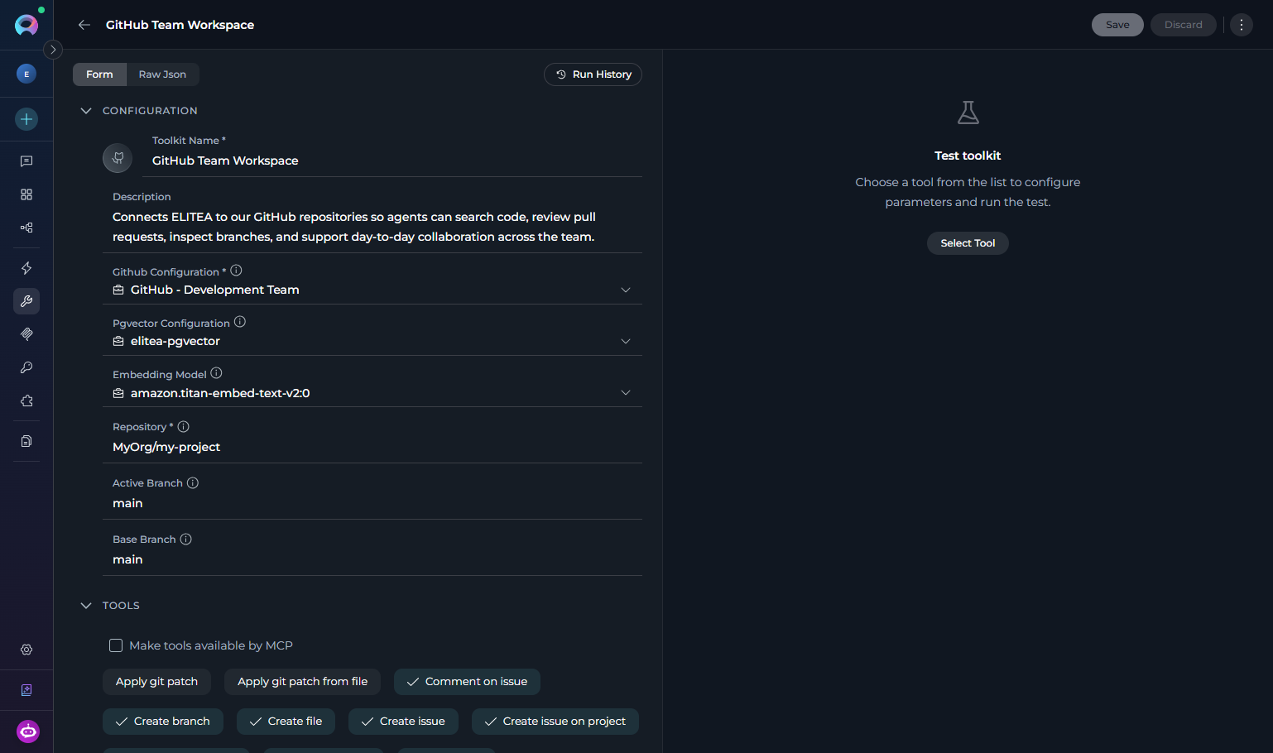
Task: Deselect the Create issue tool
Action: coord(403,722)
